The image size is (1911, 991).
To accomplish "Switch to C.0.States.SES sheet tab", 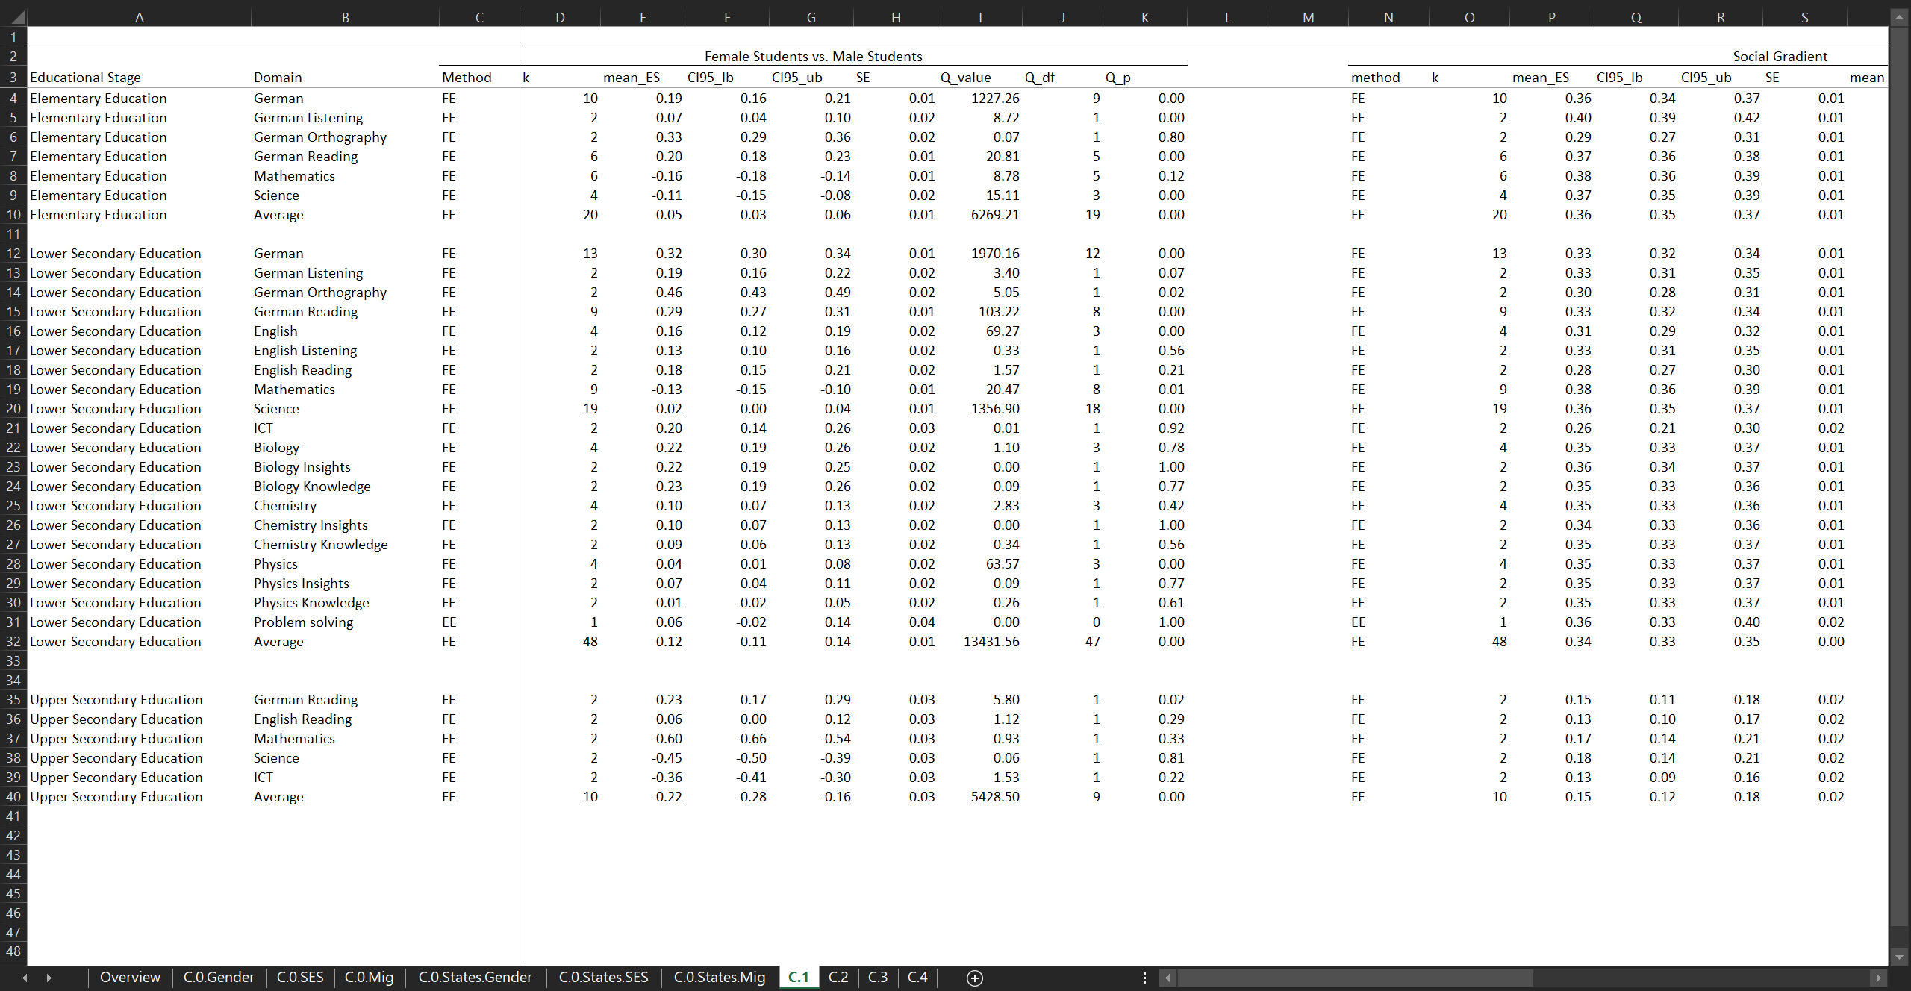I will tap(603, 978).
